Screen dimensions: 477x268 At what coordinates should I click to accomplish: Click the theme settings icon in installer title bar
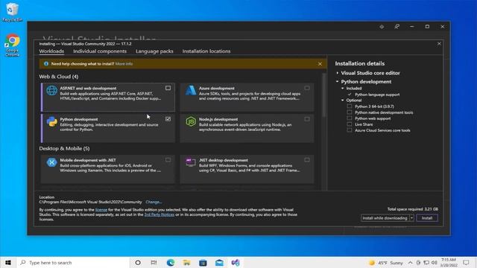[x=382, y=27]
